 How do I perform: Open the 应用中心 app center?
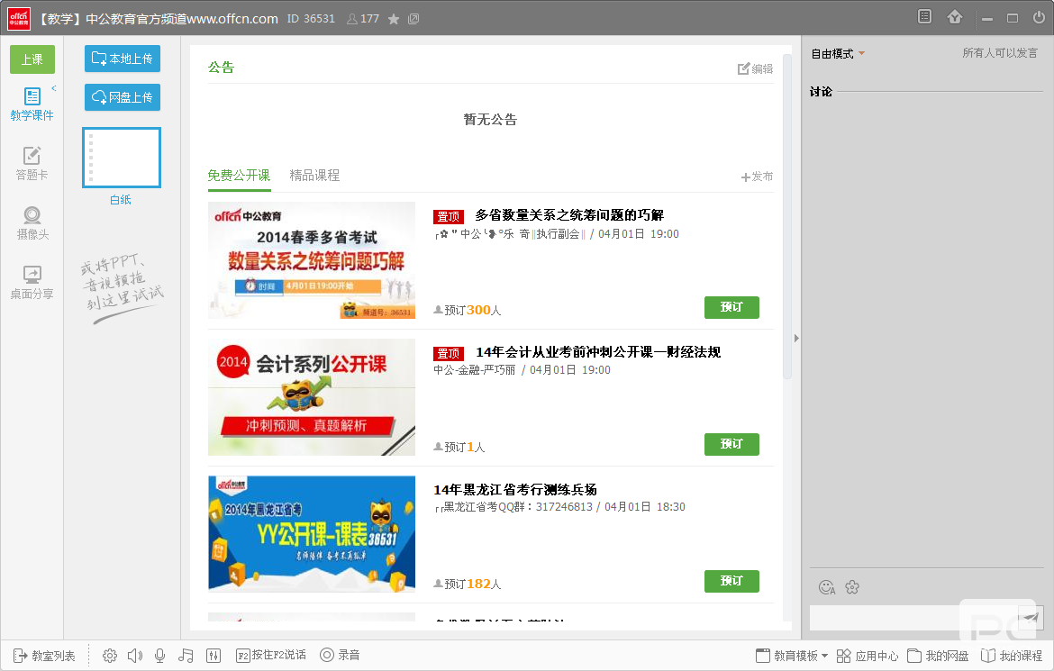(x=868, y=656)
